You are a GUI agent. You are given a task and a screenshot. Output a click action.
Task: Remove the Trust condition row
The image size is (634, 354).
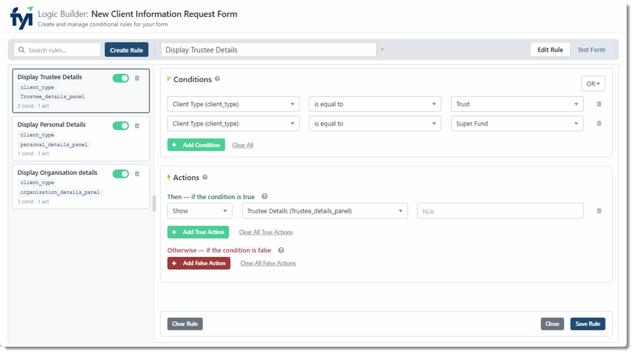(599, 104)
